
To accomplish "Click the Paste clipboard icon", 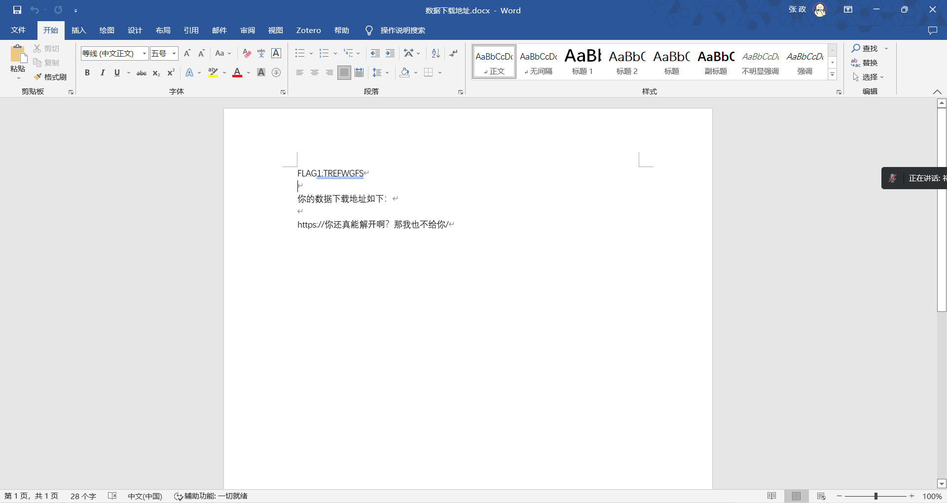I will tap(18, 54).
